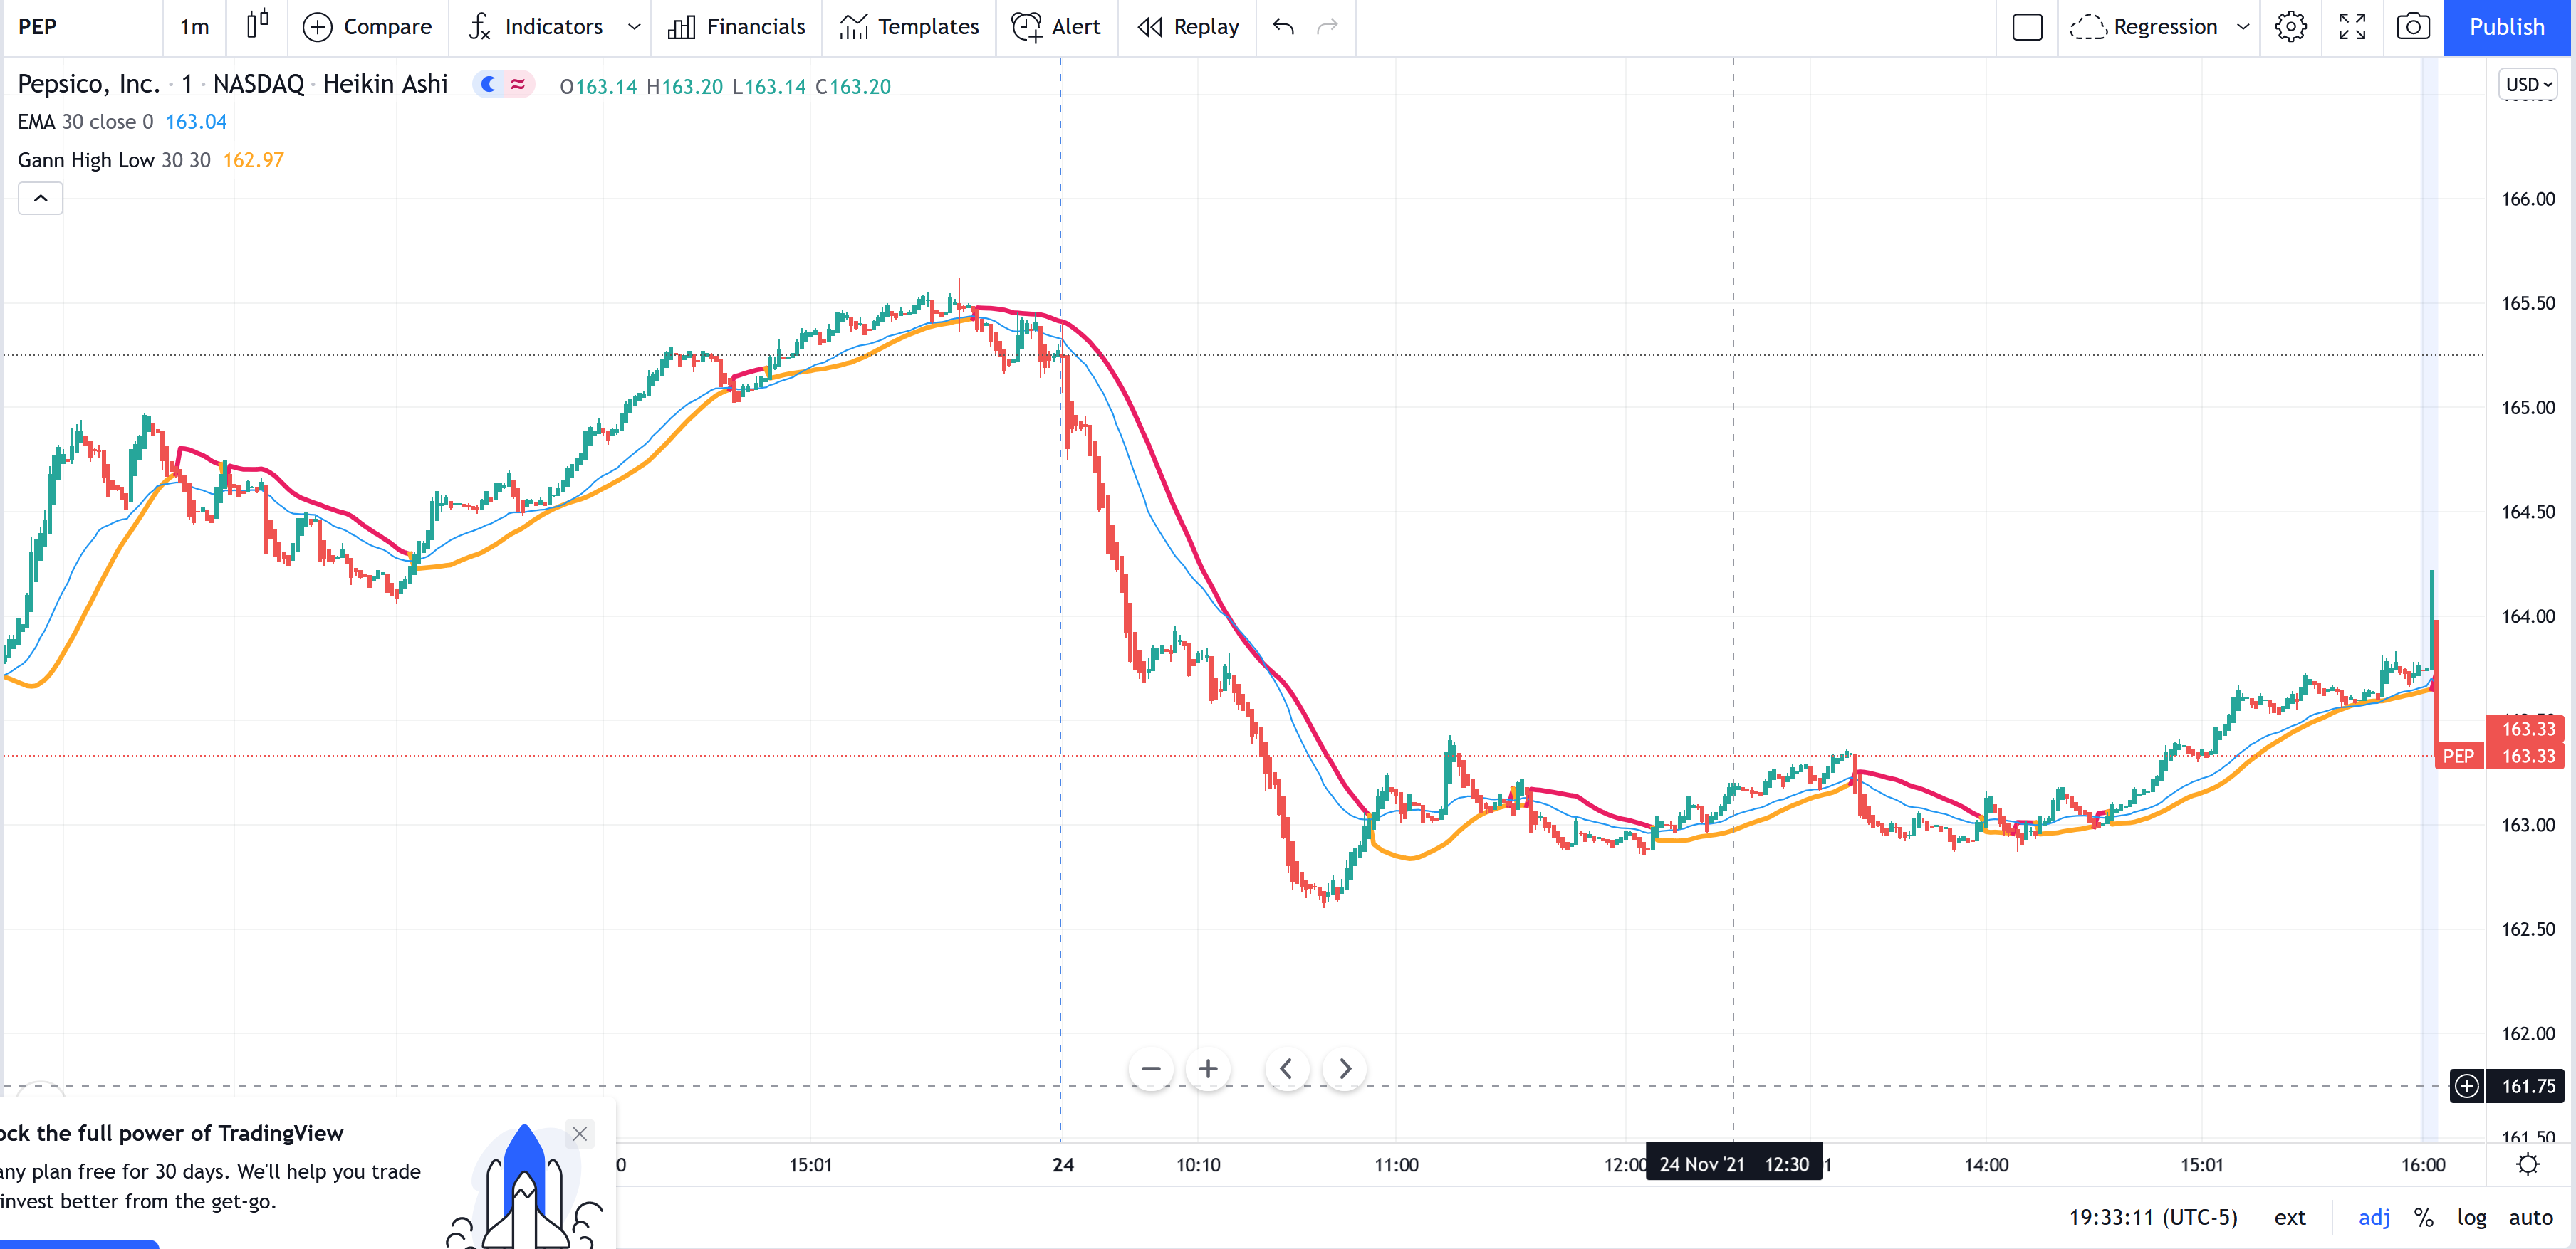Toggle adj dividend adjustment
Screen dimensions: 2576x1249
(x=2374, y=1217)
